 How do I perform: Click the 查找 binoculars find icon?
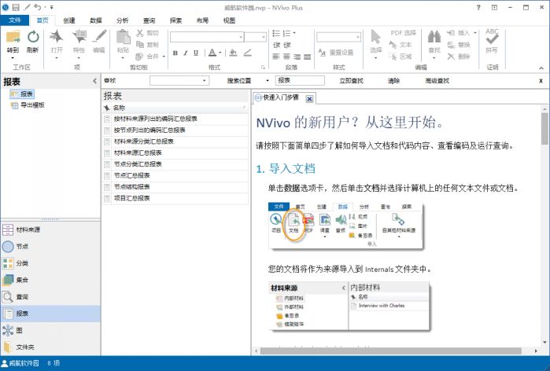point(434,37)
